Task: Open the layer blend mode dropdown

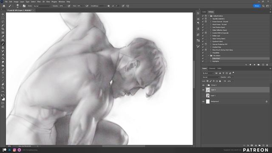Action: click(x=211, y=77)
